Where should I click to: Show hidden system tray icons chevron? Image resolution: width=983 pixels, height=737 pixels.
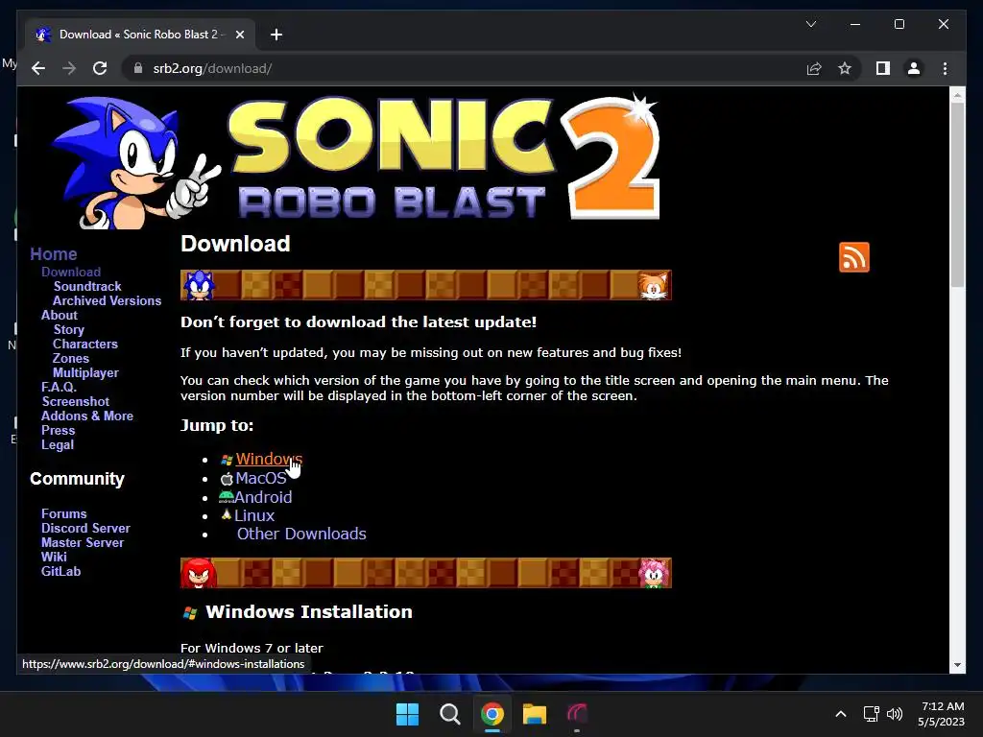(841, 714)
